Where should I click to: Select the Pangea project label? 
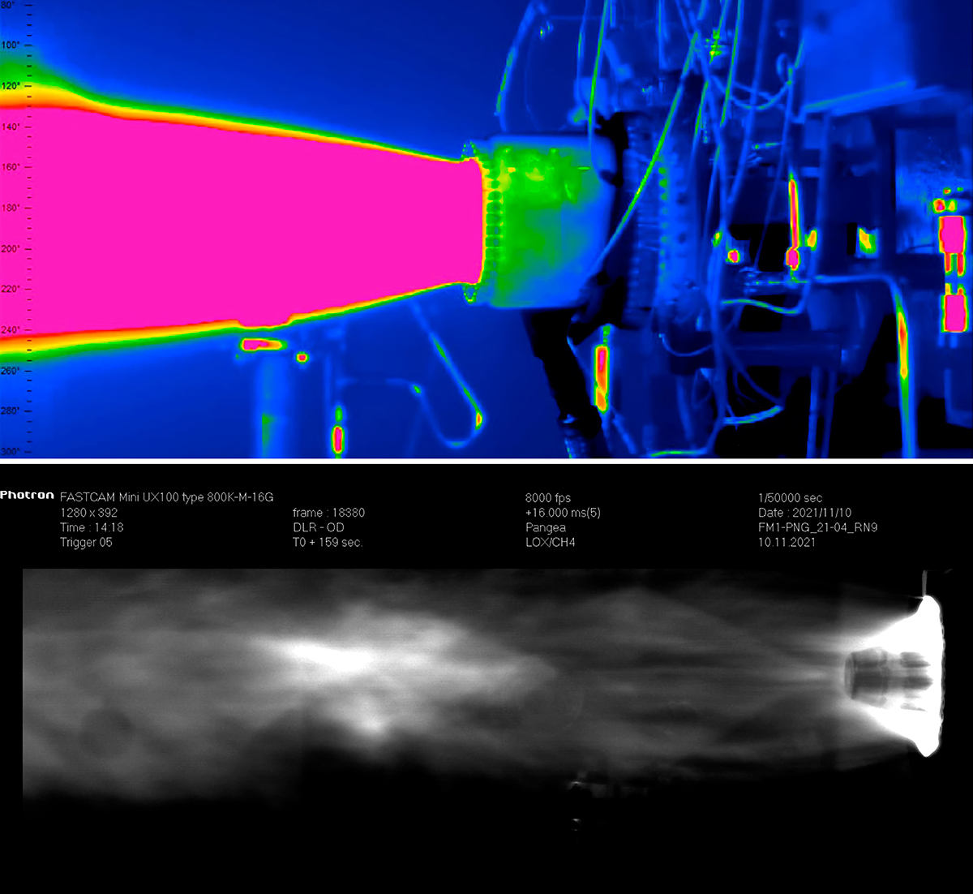click(543, 527)
